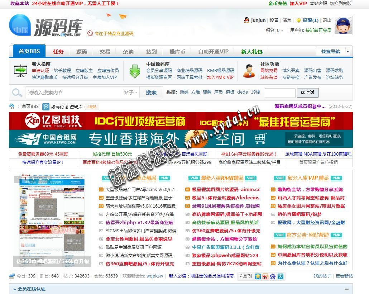Open 大型极品房产门户Aijiacms V6.0/6.1

pos(140,190)
